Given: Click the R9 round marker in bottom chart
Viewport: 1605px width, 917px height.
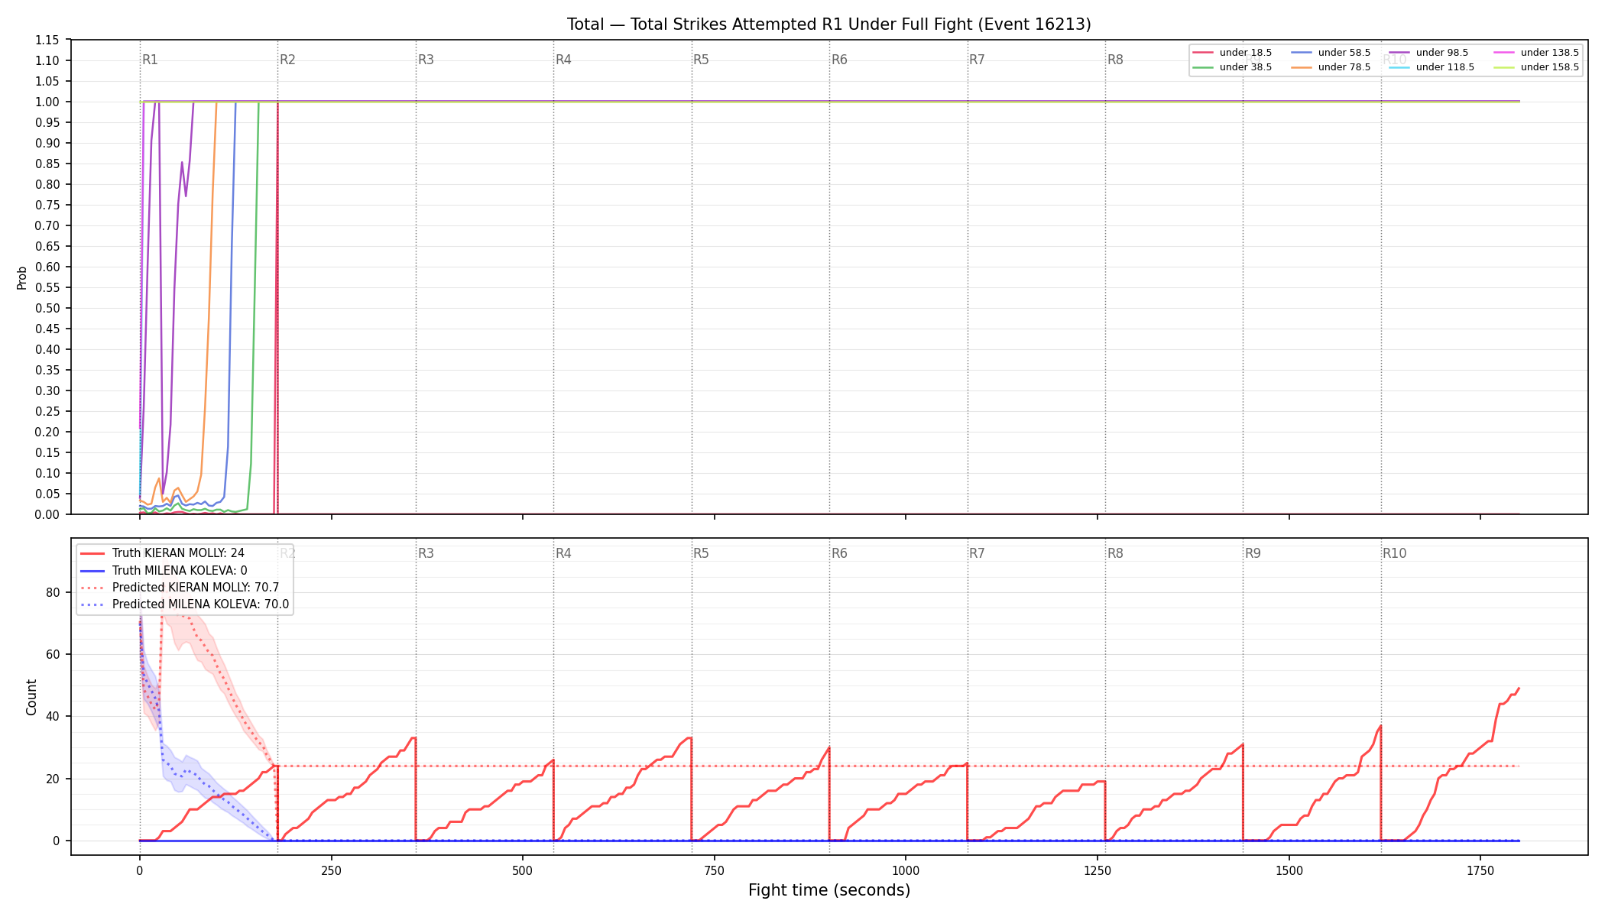Looking at the screenshot, I should 1253,553.
